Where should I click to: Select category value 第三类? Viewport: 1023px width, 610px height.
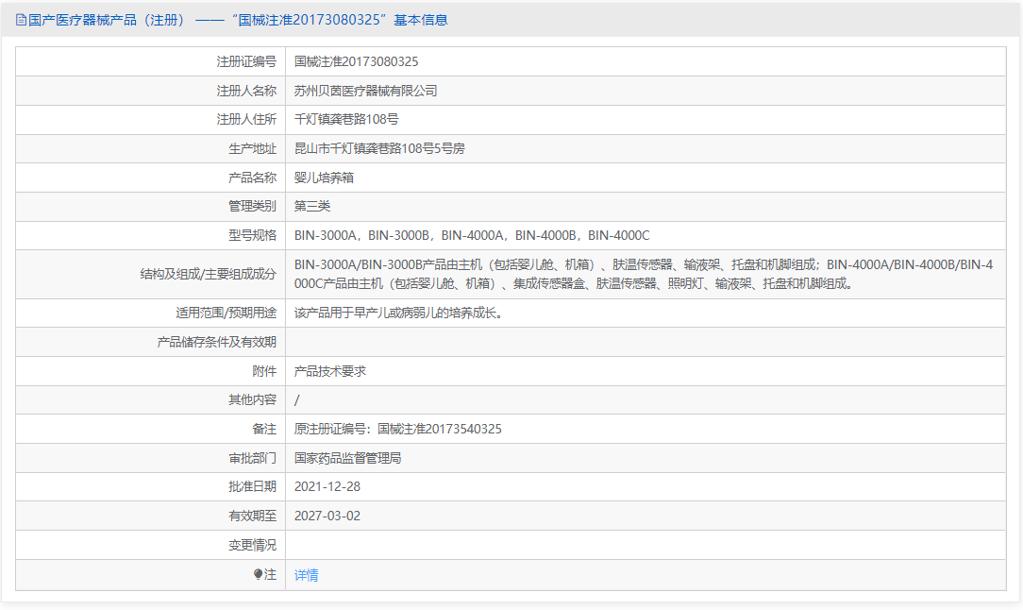[x=311, y=207]
